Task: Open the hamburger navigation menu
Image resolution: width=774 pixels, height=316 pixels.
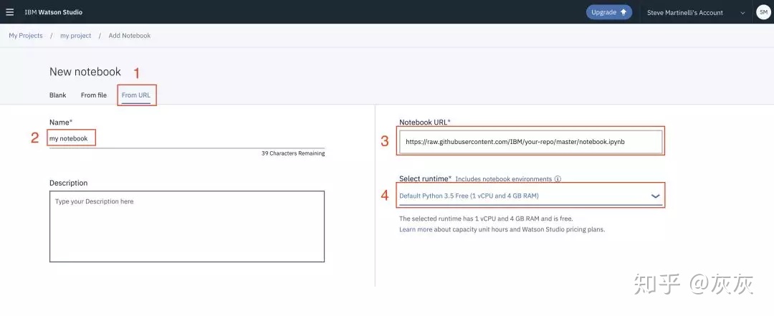Action: click(10, 12)
